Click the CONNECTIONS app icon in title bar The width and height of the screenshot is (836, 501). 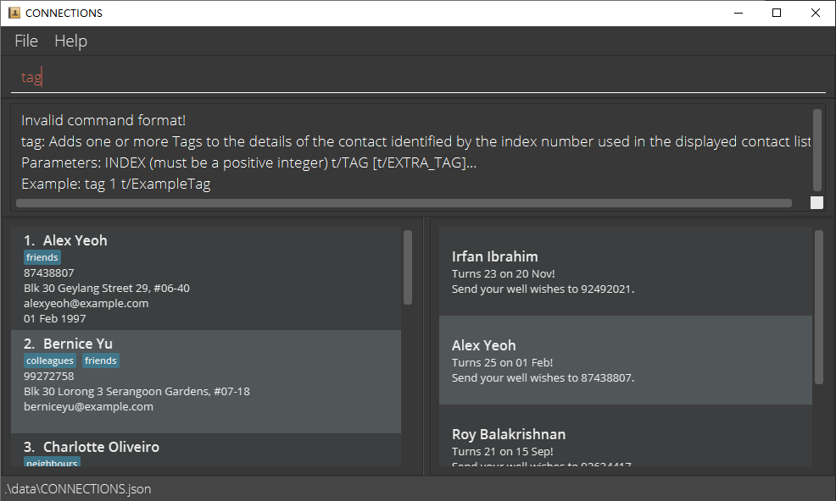click(14, 13)
